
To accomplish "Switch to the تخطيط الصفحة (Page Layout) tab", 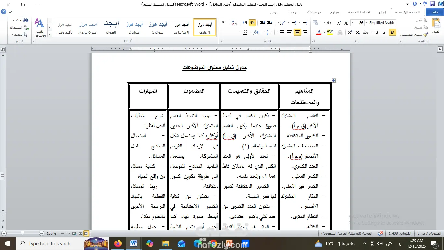I will pyautogui.click(x=359, y=12).
